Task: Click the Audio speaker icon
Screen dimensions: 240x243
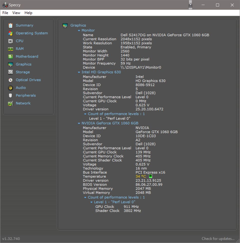Action: pos(10,88)
